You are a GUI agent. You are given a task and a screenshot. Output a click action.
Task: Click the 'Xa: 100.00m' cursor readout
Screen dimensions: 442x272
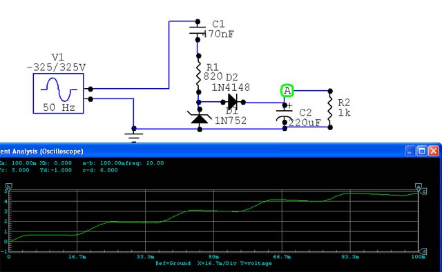(x=18, y=163)
